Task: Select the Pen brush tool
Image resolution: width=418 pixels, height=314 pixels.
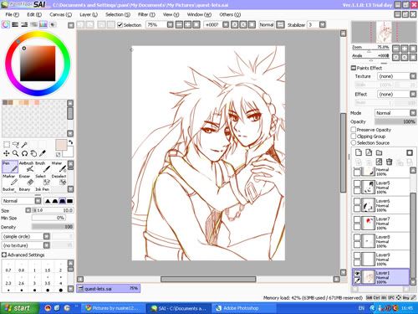Action: (x=10, y=167)
